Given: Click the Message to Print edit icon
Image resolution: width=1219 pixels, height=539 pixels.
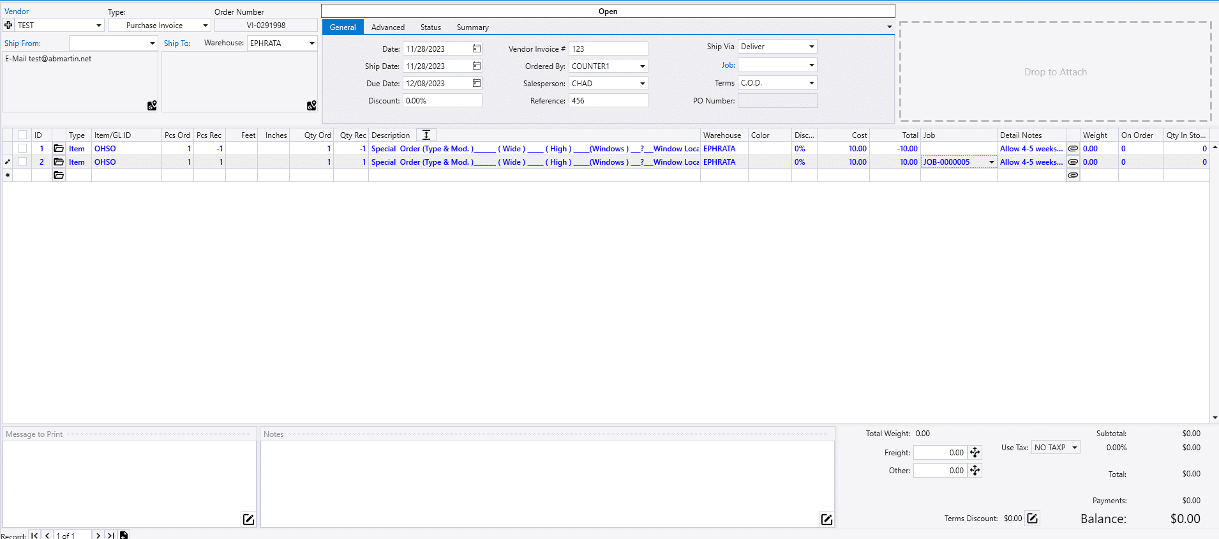Looking at the screenshot, I should [248, 519].
